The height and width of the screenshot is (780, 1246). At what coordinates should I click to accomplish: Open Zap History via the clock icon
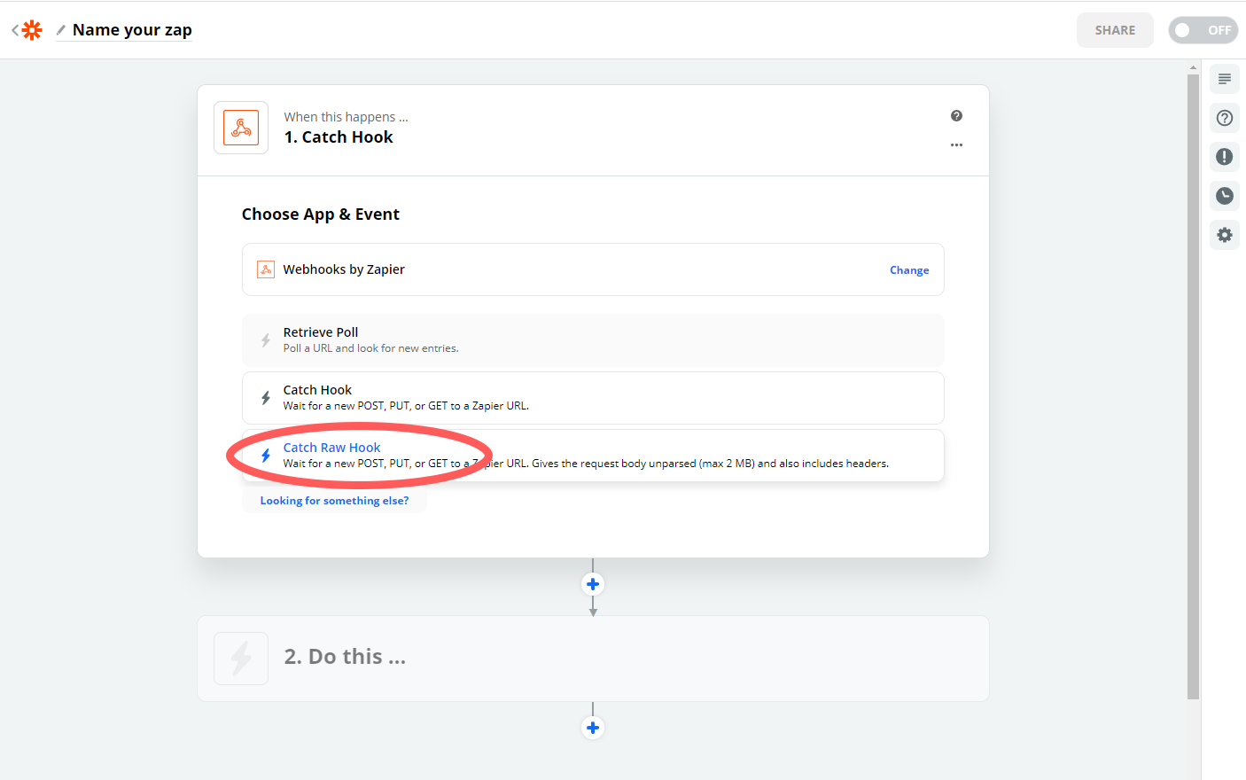(1224, 196)
